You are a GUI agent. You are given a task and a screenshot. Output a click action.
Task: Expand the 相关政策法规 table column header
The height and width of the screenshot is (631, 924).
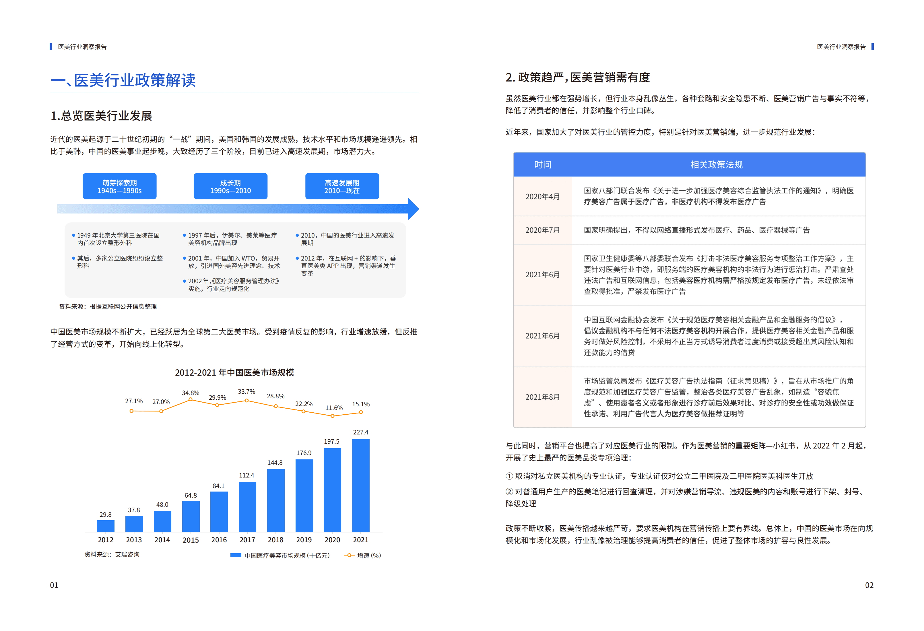click(718, 165)
